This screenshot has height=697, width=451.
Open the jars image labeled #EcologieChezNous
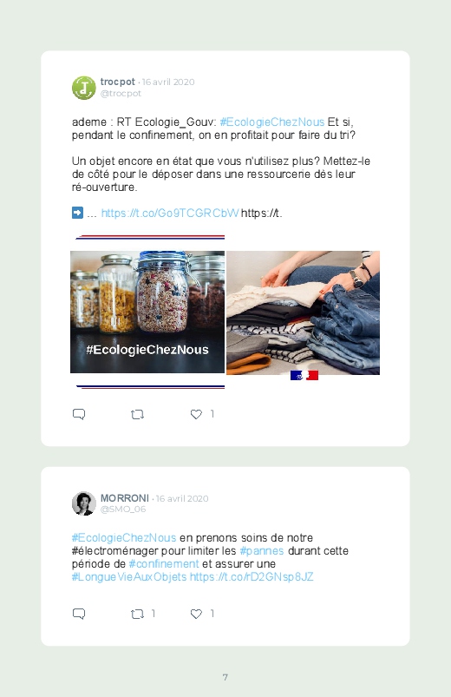pos(147,312)
